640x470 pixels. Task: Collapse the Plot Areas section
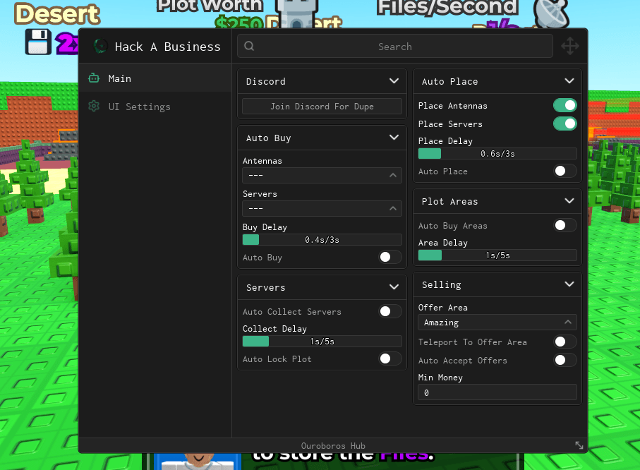point(569,201)
